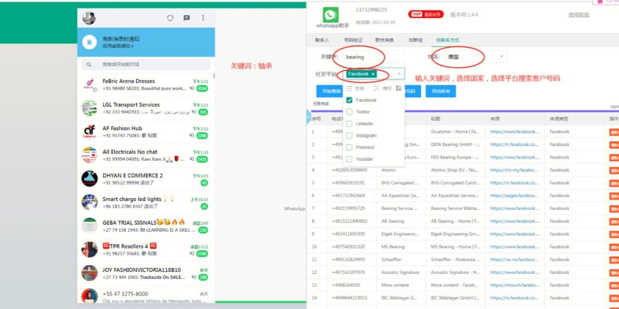Screen dimensions: 619x309
Task: Click JOY FASHIONVICTORIA118B10 chat avatar
Action: tap(89, 273)
